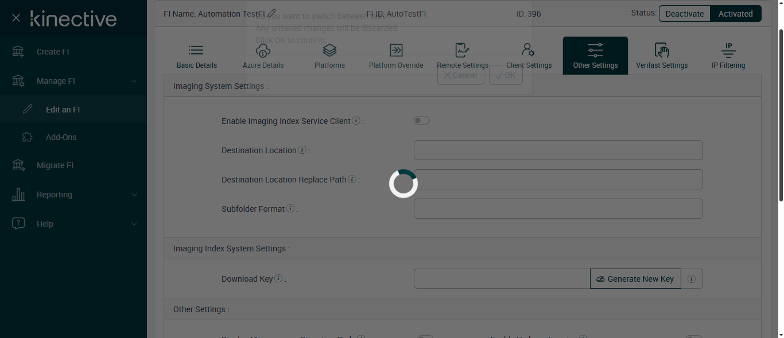Image resolution: width=784 pixels, height=338 pixels.
Task: Select Reporting in the sidebar
Action: [55, 195]
